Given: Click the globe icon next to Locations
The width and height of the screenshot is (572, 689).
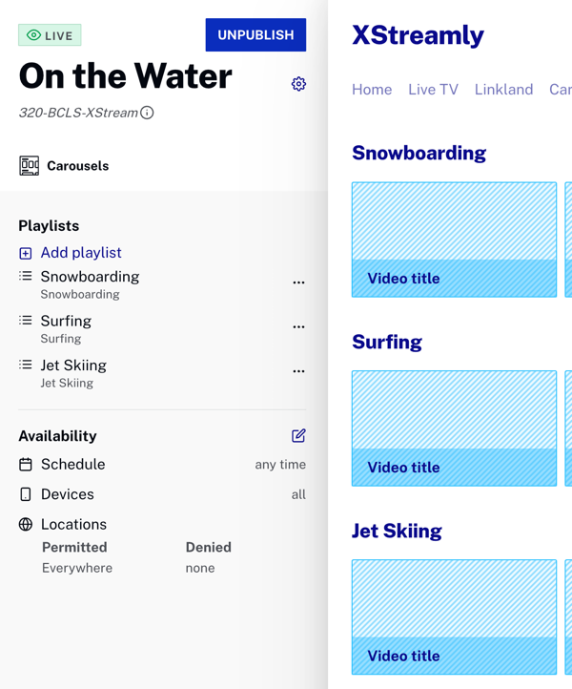Looking at the screenshot, I should 26,524.
